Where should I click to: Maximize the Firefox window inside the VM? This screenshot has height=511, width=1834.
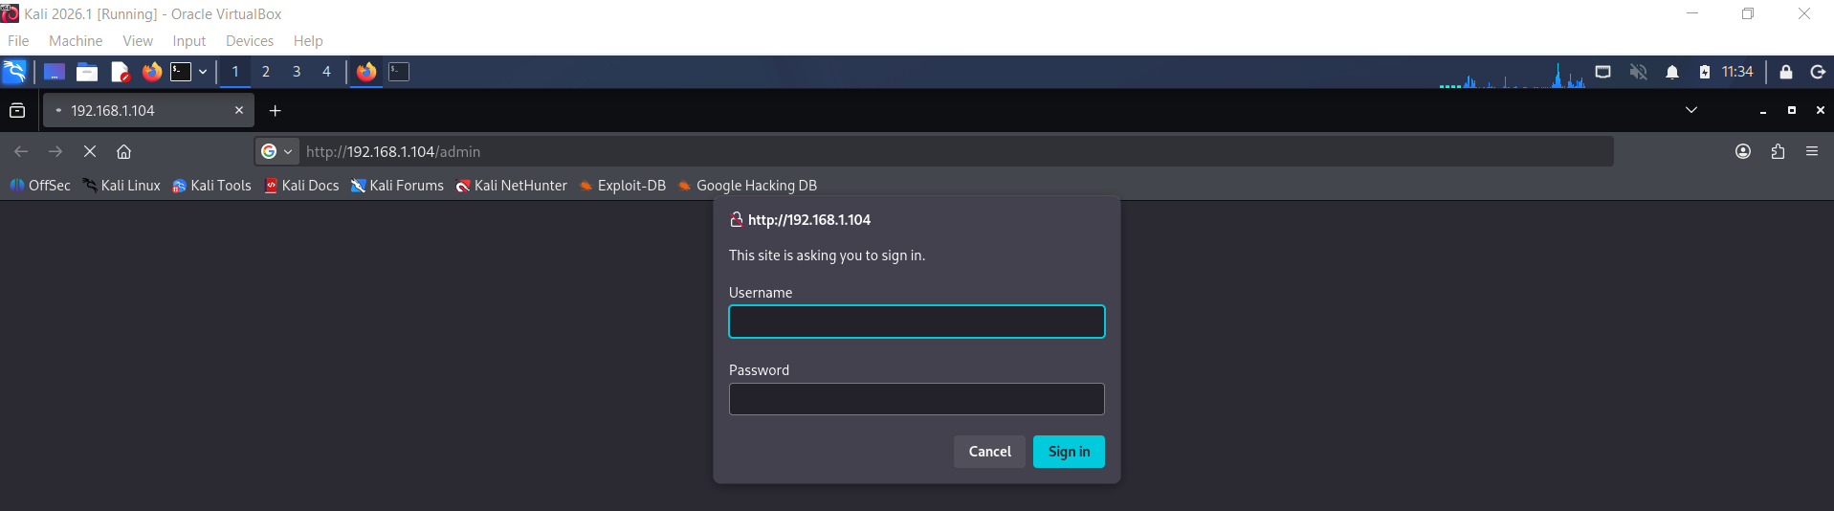1792,110
